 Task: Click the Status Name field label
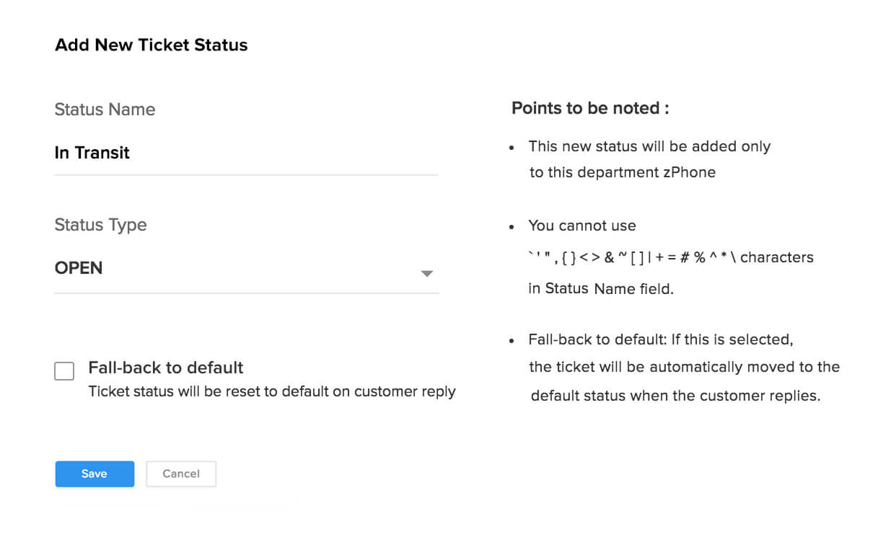click(x=105, y=110)
